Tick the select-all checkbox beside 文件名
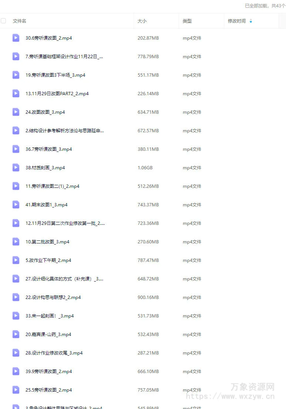286x409 pixels. 3,21
